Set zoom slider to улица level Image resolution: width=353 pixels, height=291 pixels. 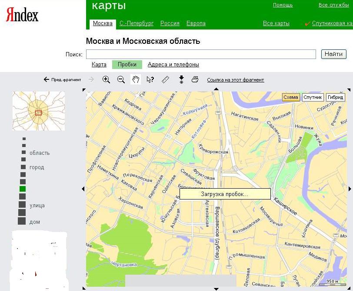[22, 205]
